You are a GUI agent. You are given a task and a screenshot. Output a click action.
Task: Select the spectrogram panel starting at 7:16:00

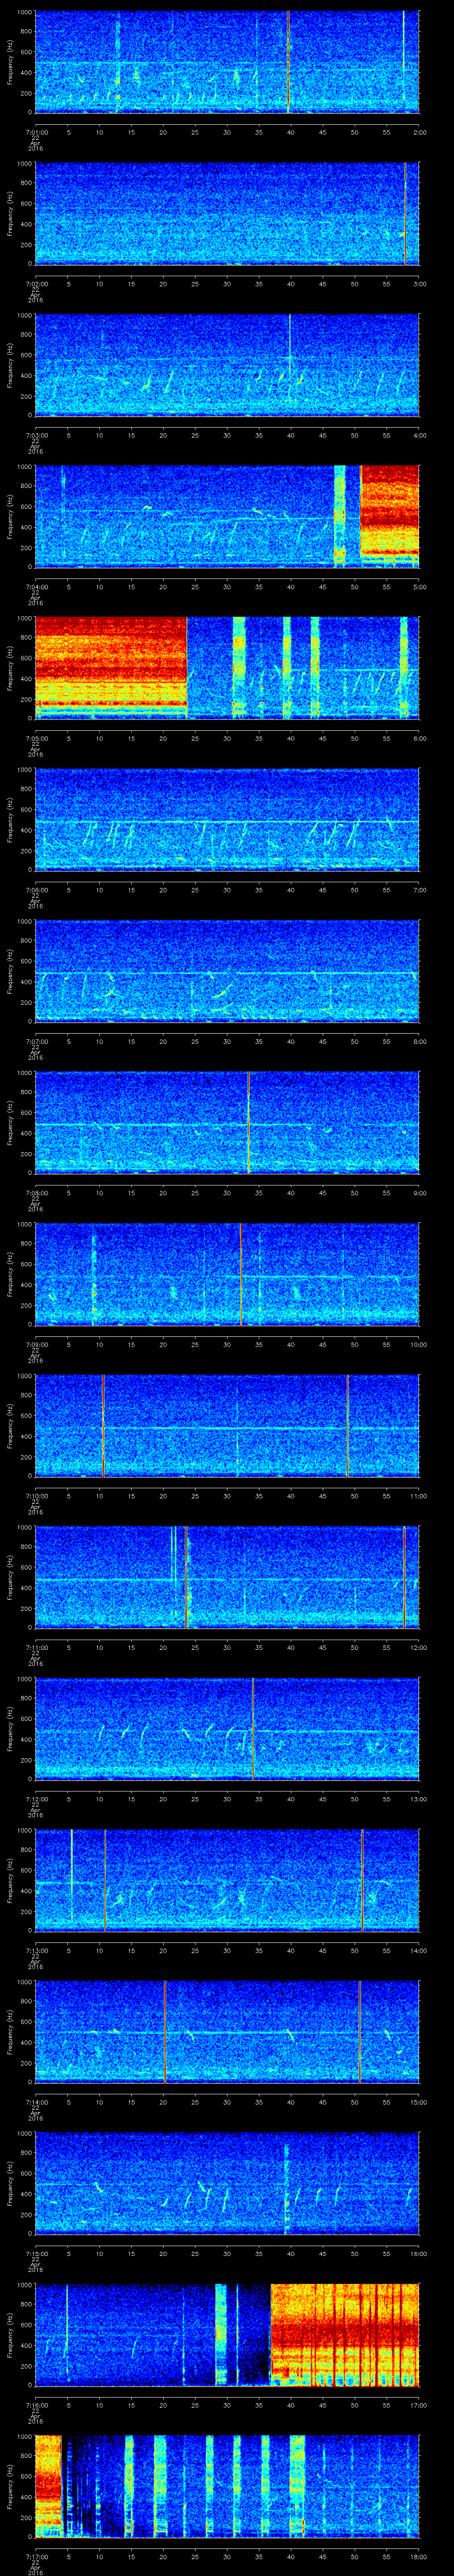point(227,2335)
